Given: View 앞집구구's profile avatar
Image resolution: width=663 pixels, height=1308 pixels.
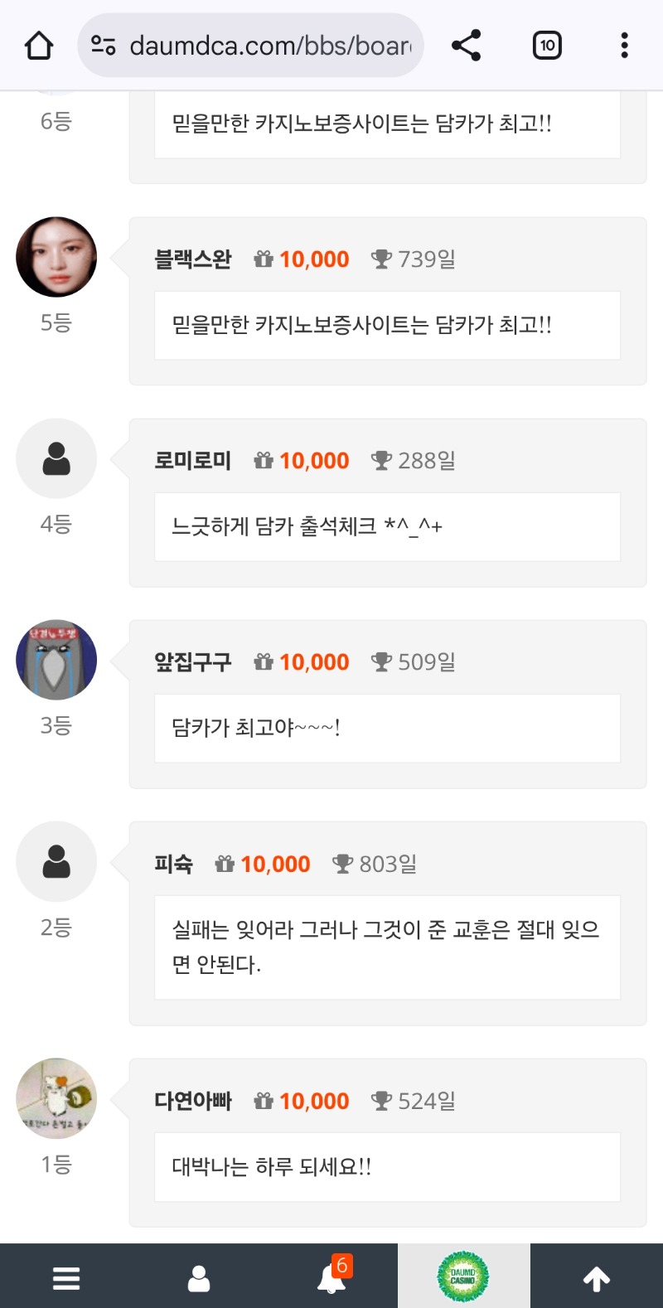Looking at the screenshot, I should tap(56, 660).
